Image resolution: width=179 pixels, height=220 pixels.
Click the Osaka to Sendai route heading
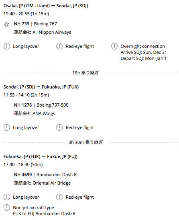tap(46, 6)
